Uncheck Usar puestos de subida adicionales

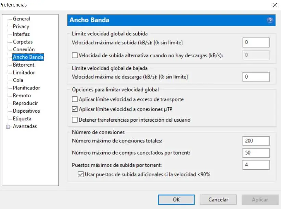point(81,174)
